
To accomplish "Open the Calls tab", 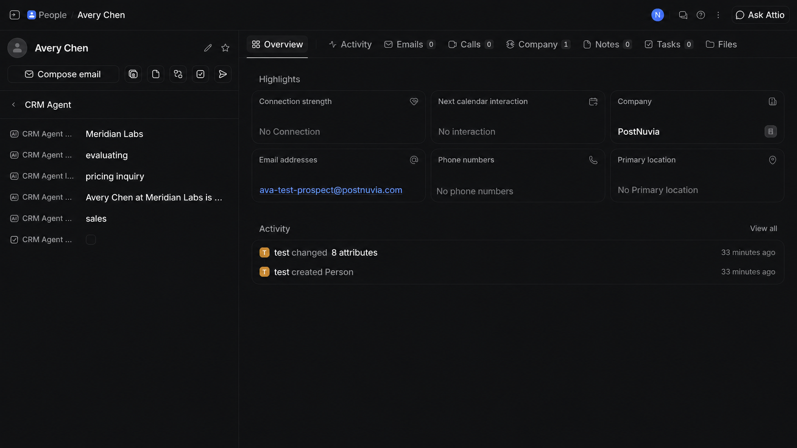I will pyautogui.click(x=470, y=44).
